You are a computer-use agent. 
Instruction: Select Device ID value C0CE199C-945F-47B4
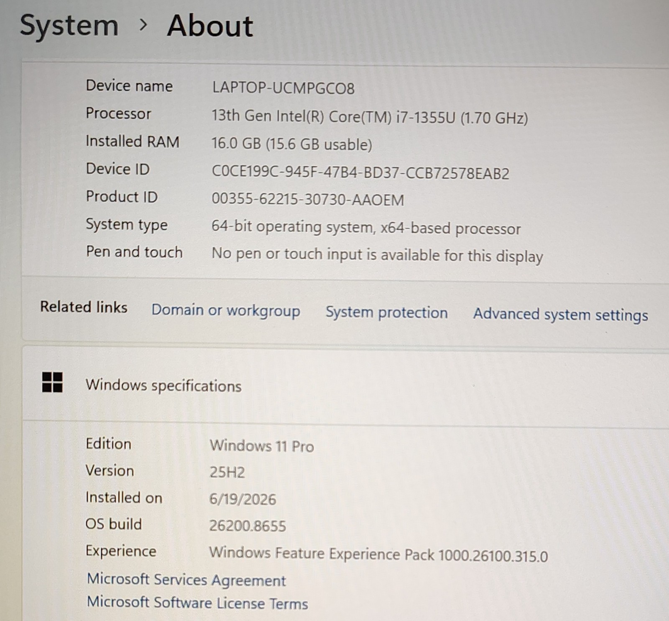[x=360, y=172]
